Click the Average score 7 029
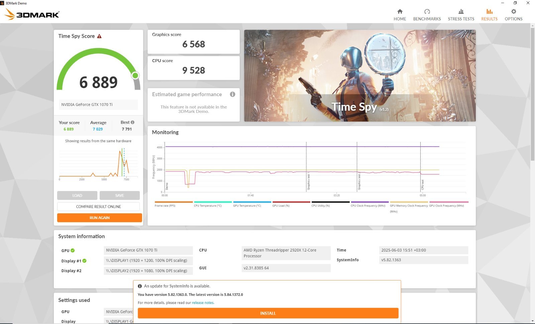The image size is (535, 324). [98, 129]
